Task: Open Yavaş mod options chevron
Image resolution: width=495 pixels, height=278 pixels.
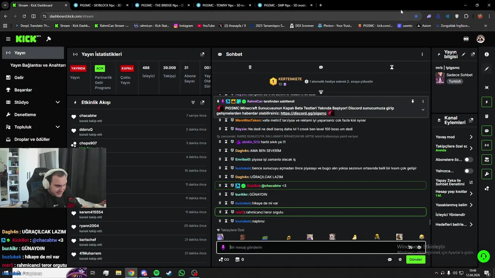Action: [471, 137]
